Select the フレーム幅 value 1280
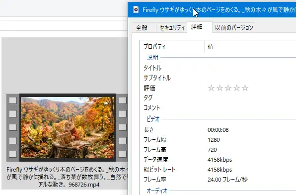 pyautogui.click(x=214, y=140)
